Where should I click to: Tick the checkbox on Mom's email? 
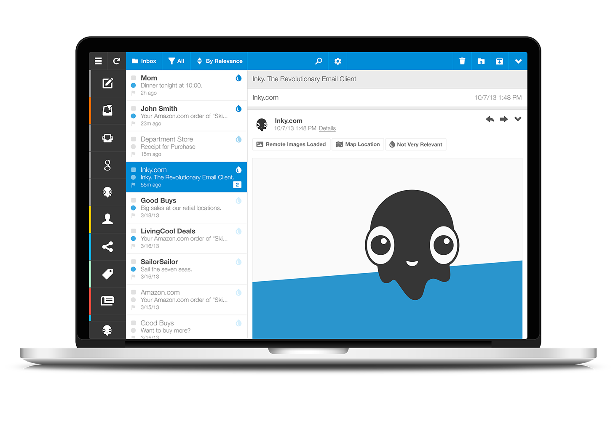coord(134,78)
